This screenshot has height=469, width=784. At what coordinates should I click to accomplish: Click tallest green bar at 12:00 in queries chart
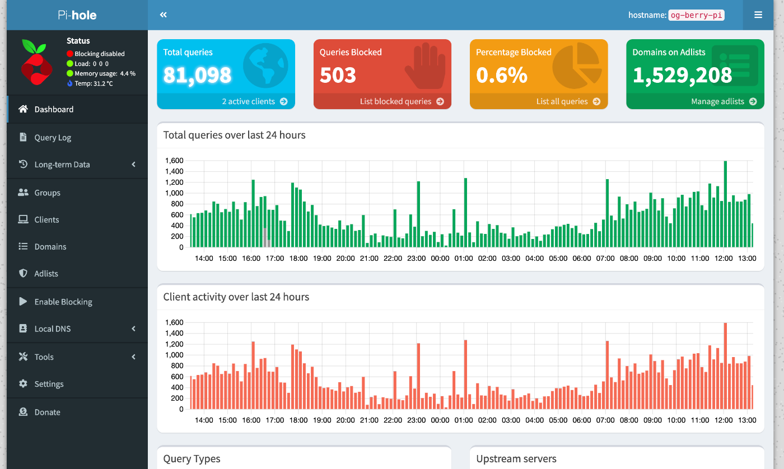click(725, 204)
